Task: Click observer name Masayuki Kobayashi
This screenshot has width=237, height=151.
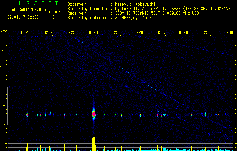Action: pyautogui.click(x=135, y=4)
